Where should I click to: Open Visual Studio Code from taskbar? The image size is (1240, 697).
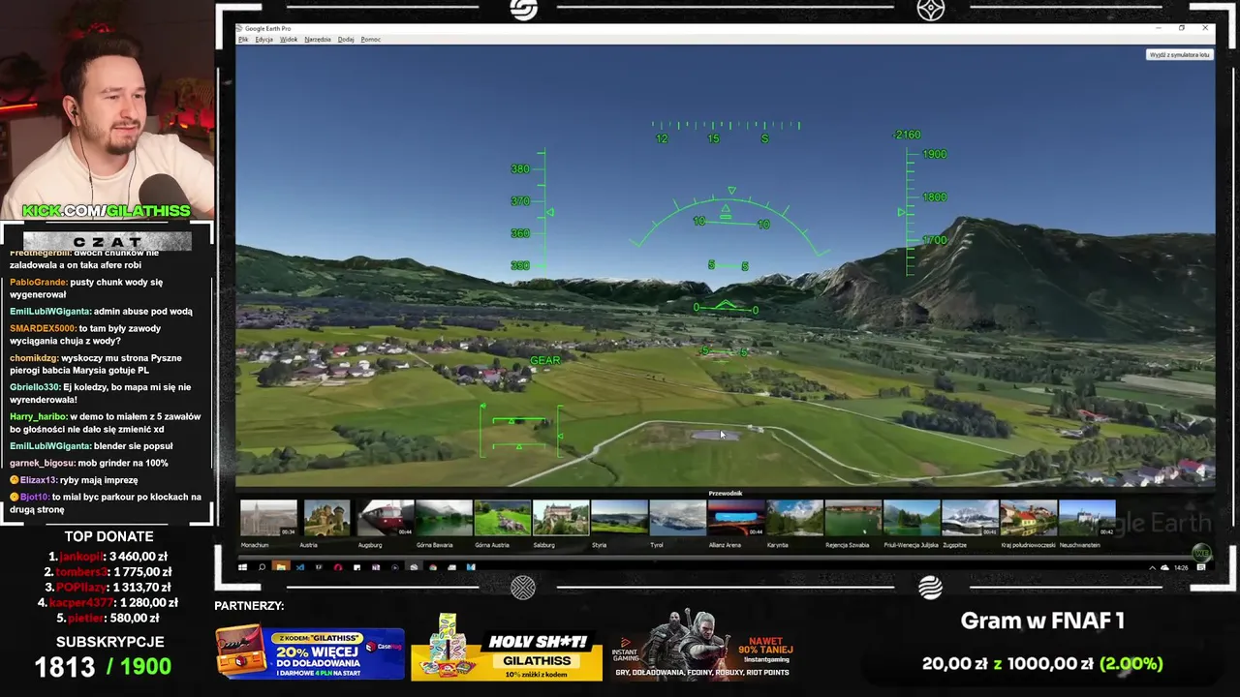pyautogui.click(x=299, y=567)
